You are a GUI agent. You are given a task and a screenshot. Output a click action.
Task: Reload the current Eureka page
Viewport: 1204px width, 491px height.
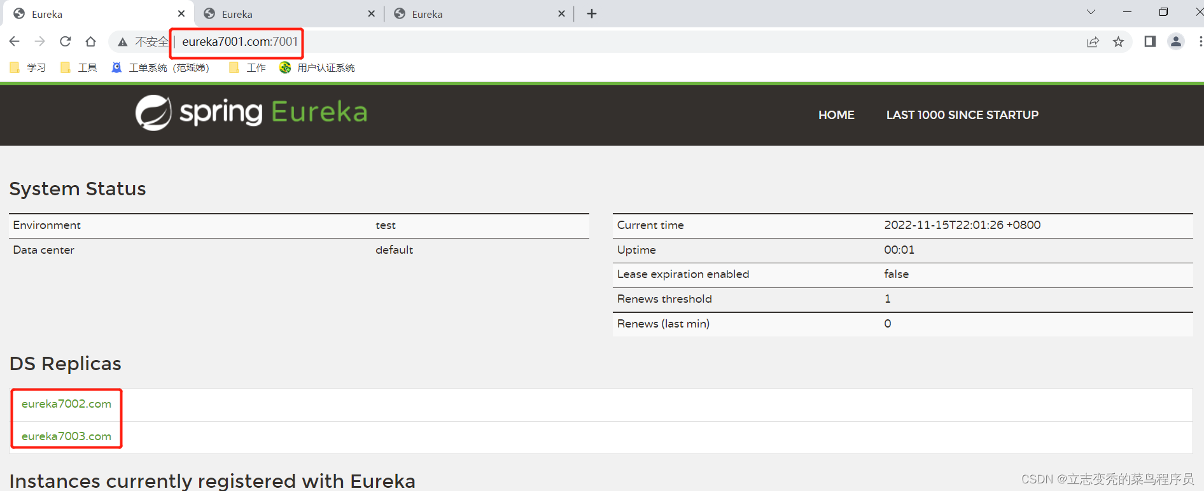65,41
